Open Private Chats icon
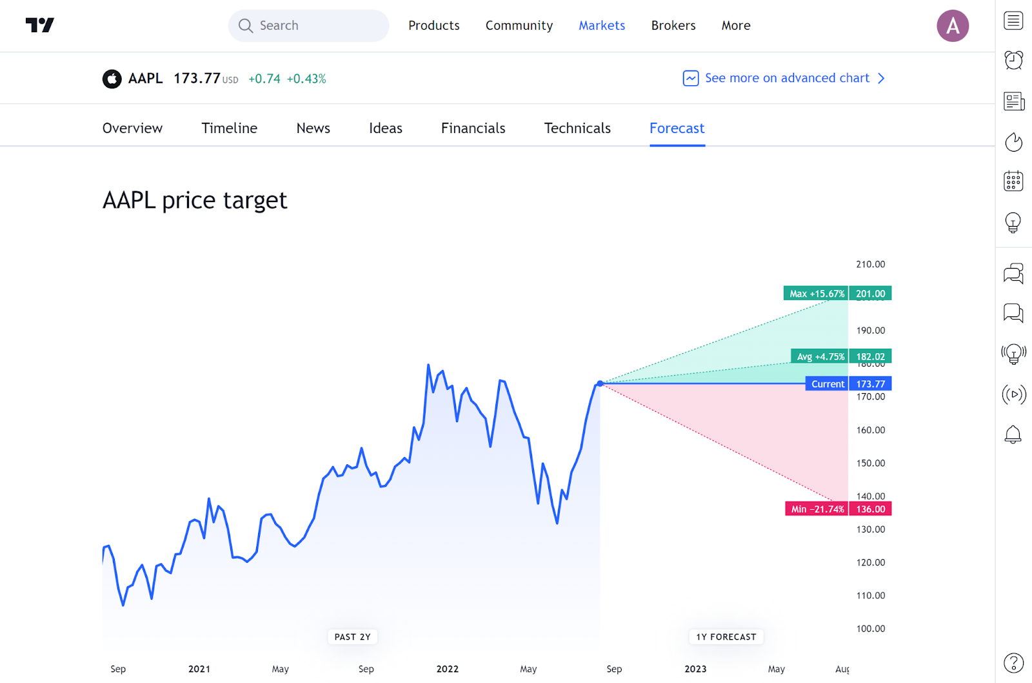This screenshot has height=683, width=1032. point(1013,313)
